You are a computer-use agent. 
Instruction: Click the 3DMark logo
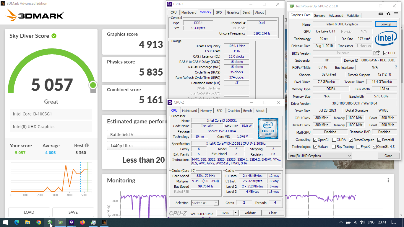coord(35,15)
